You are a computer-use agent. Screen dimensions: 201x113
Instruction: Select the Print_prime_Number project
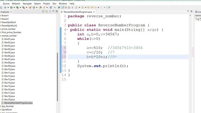(x=11, y=32)
